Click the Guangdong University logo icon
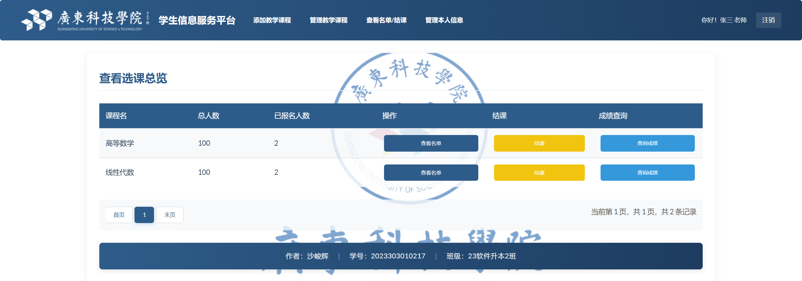This screenshot has height=281, width=802. 36,20
